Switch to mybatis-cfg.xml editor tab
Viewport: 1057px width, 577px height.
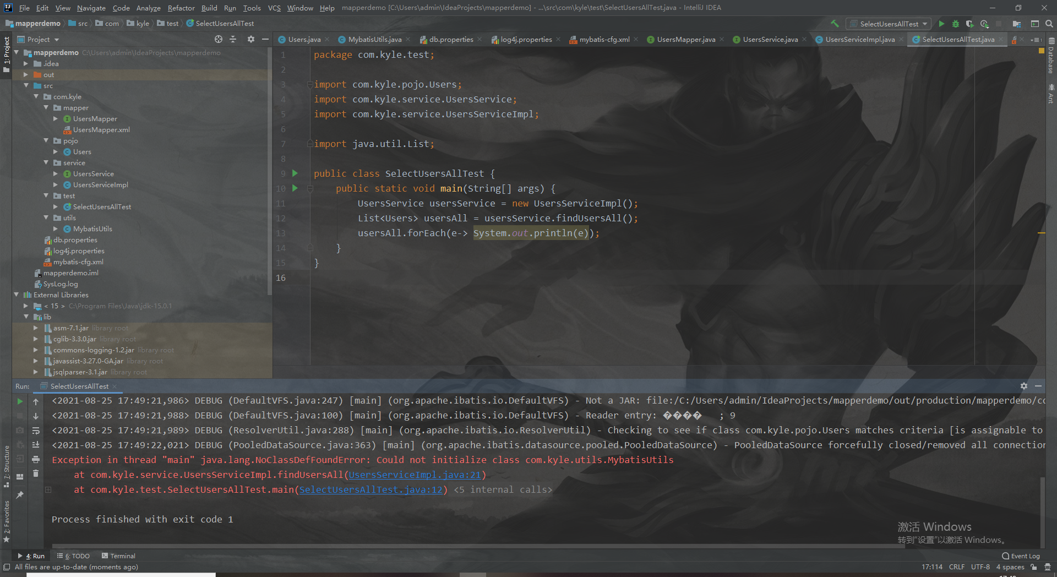(604, 40)
